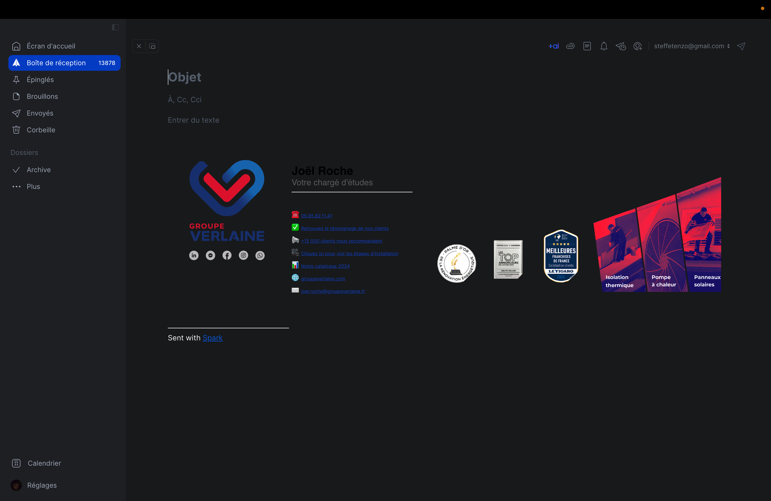Open +15 000 clients nous recommandent link
The image size is (771, 501).
[341, 241]
